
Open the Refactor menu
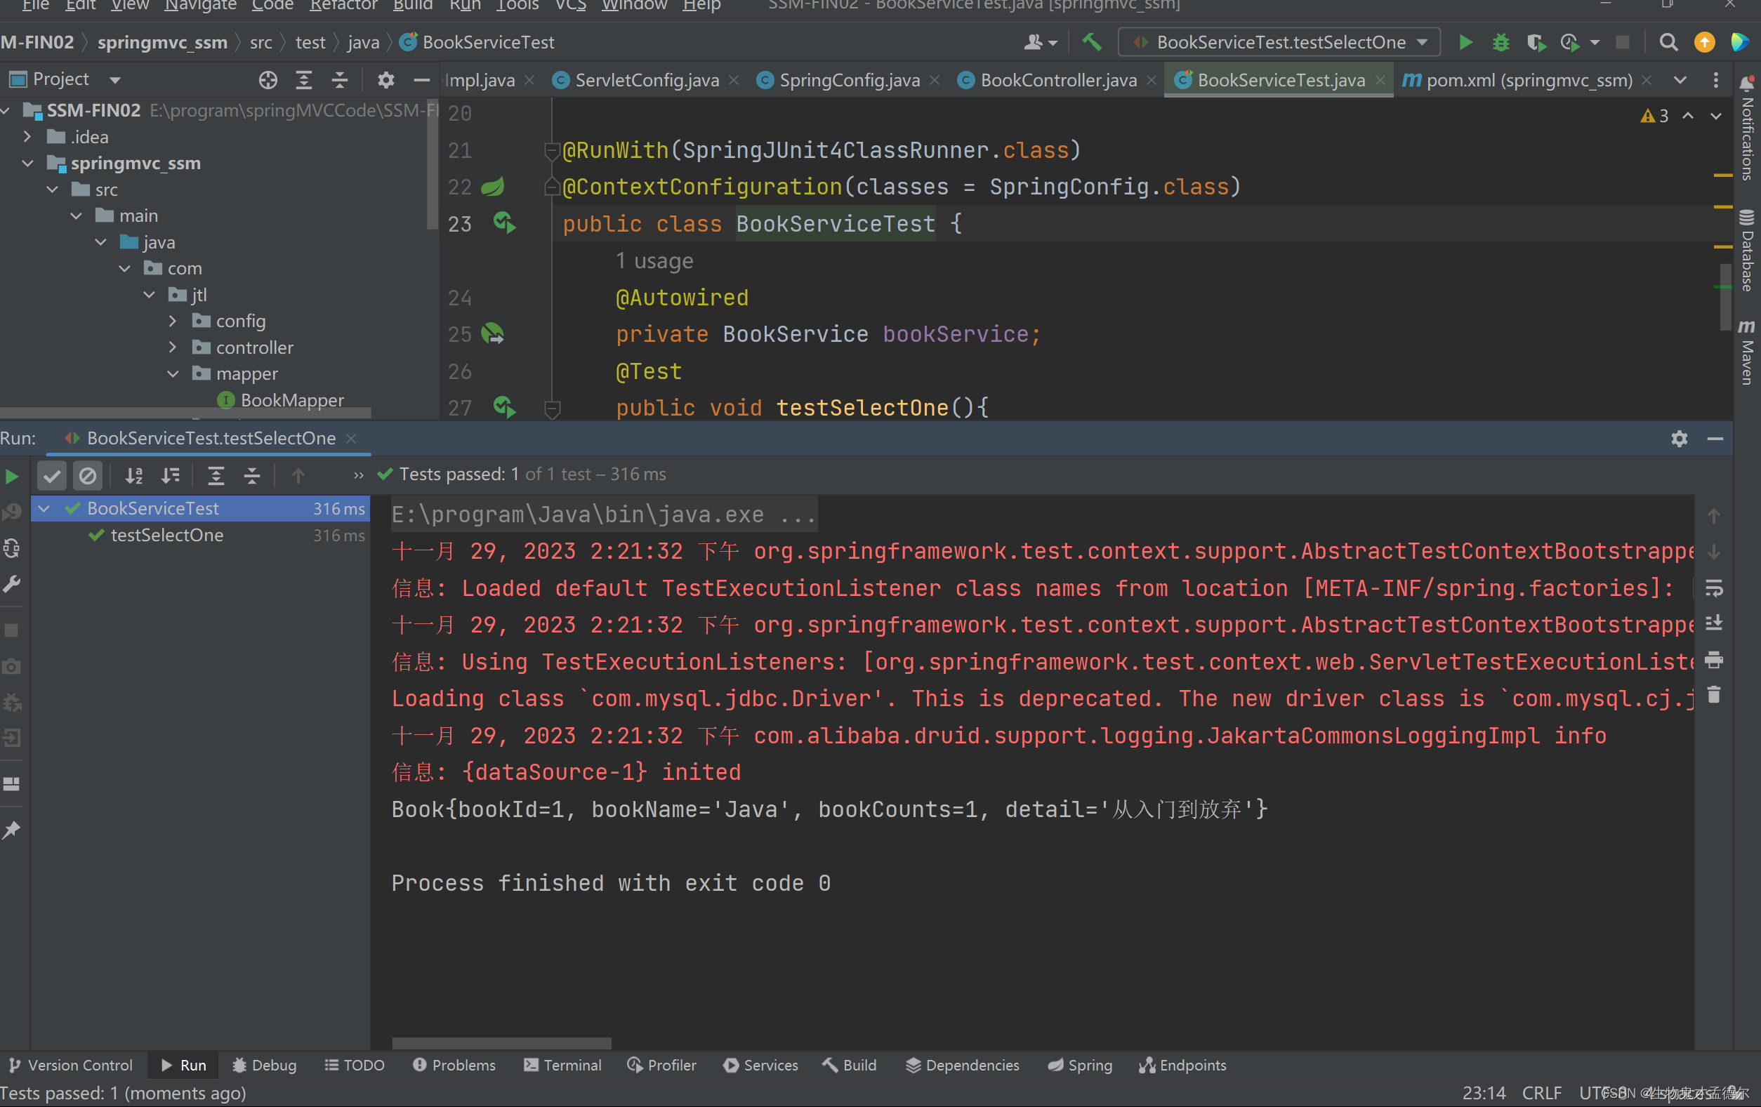tap(343, 6)
